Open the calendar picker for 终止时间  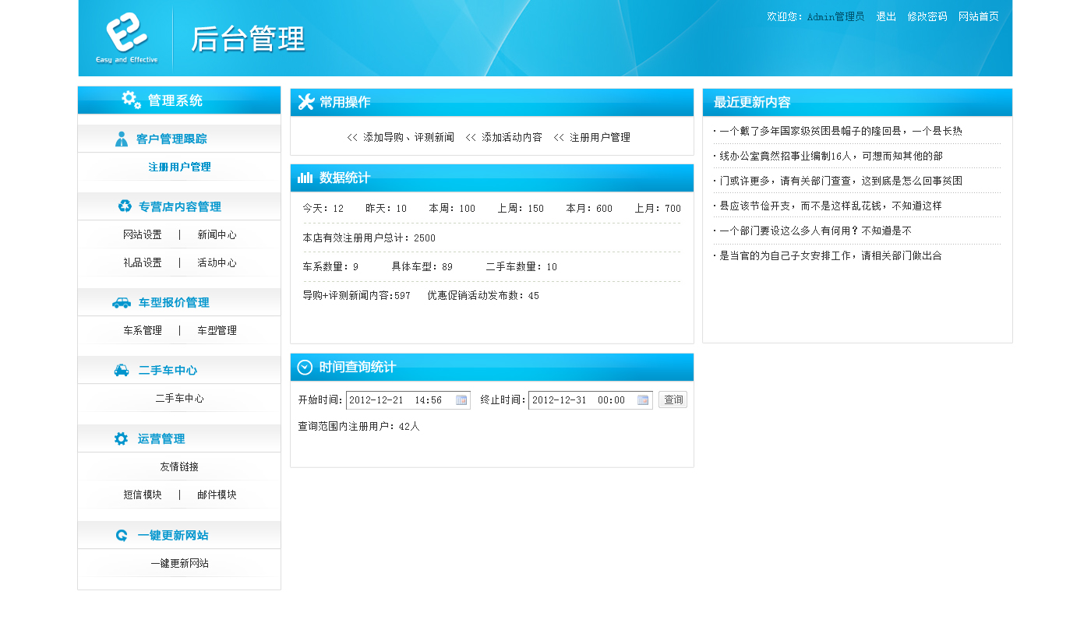(643, 400)
